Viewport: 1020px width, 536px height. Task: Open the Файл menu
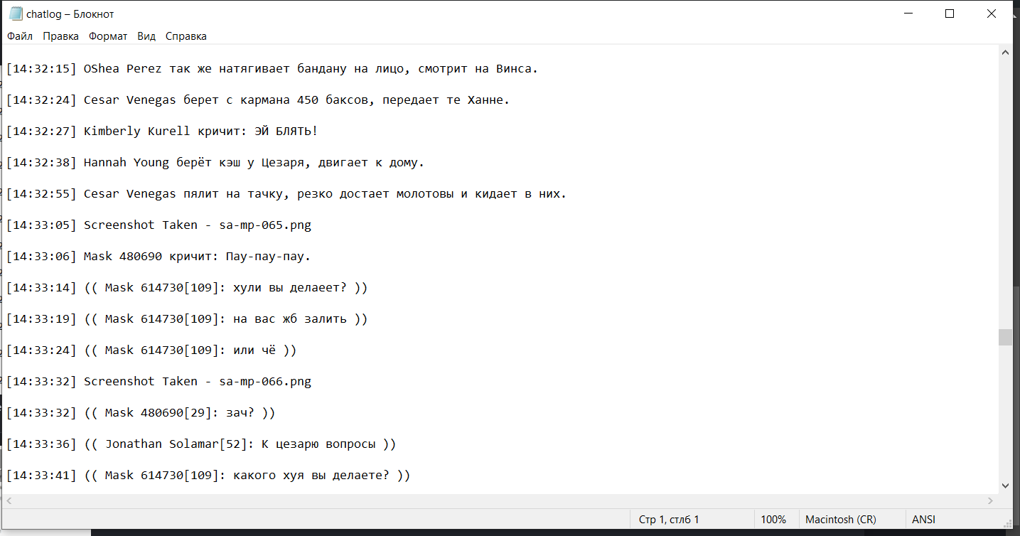click(20, 36)
